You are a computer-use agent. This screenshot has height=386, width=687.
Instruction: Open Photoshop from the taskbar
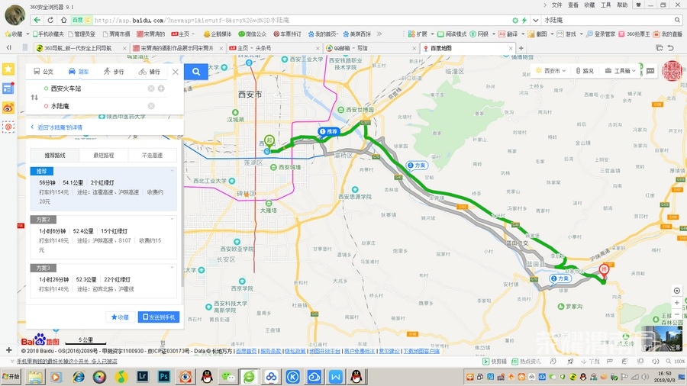click(164, 376)
